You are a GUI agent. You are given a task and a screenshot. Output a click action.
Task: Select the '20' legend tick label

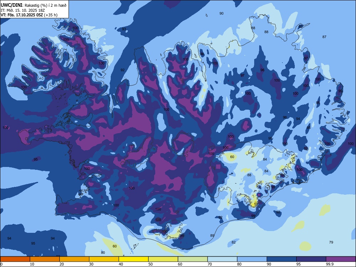coord(62,264)
